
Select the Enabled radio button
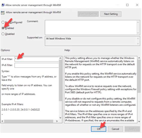click(3, 28)
